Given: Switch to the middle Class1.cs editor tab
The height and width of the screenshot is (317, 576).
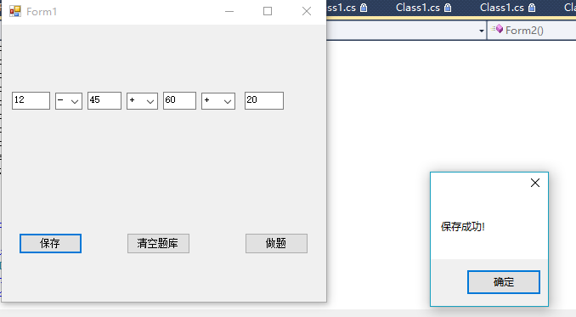Looking at the screenshot, I should [x=423, y=8].
